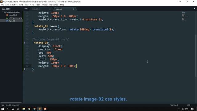Restore down the Sublime Text window
This screenshot has height=111, width=197.
[x=187, y=2]
